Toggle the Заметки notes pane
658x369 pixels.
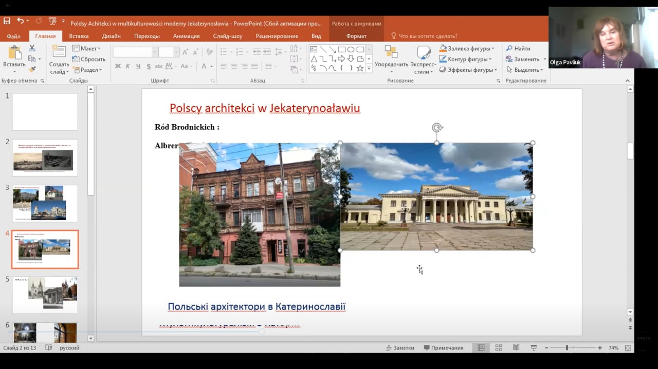(400, 348)
